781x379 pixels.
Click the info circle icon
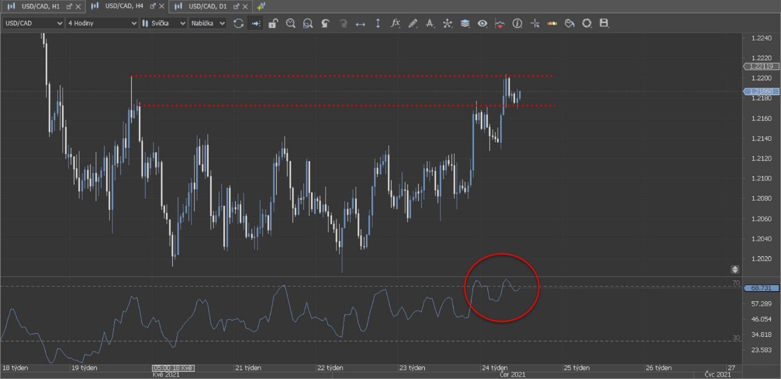pyautogui.click(x=517, y=24)
